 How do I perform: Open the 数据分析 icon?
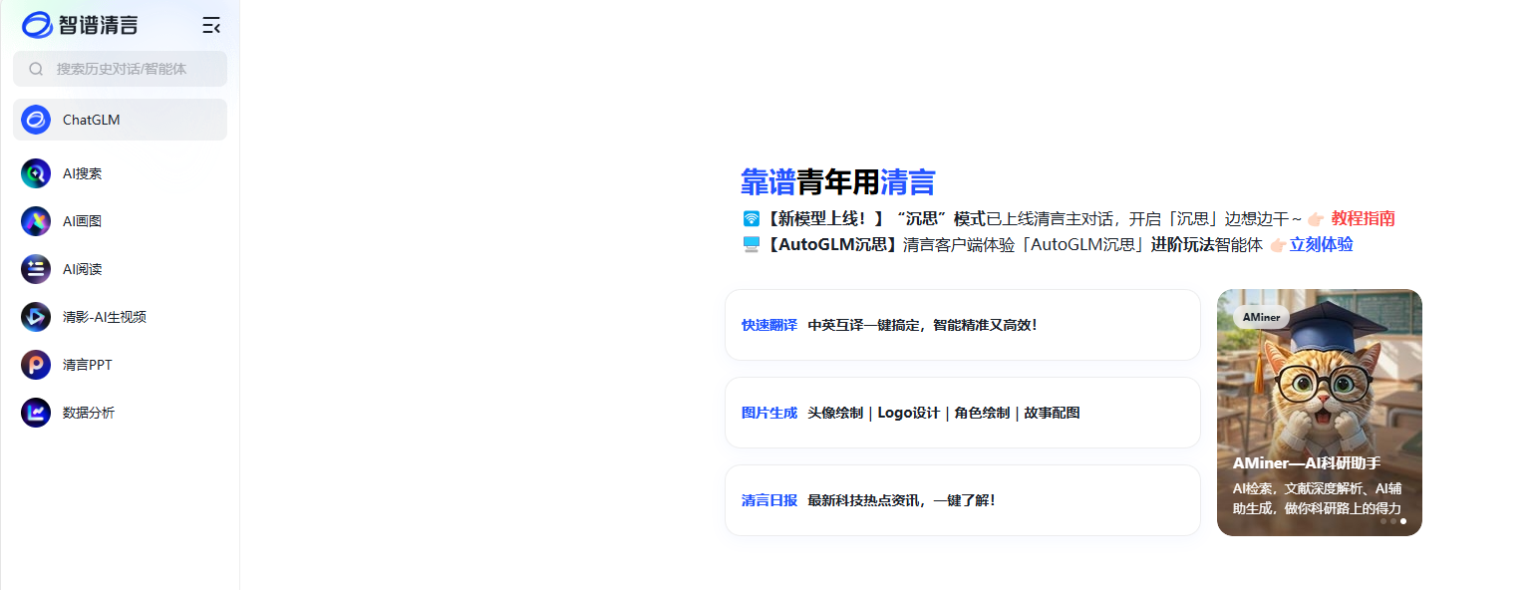pos(36,413)
